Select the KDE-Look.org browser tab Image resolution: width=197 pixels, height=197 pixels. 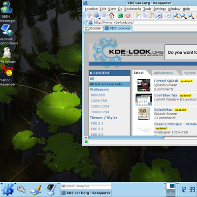click(118, 29)
